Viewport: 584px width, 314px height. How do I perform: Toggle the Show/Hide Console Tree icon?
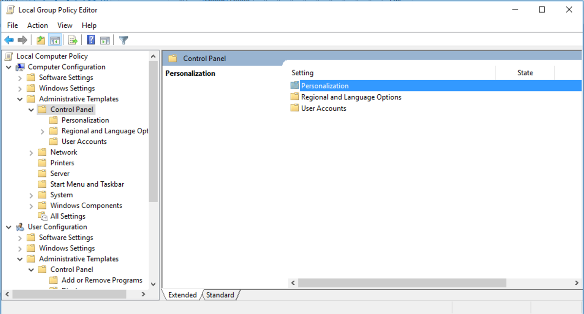pos(55,40)
